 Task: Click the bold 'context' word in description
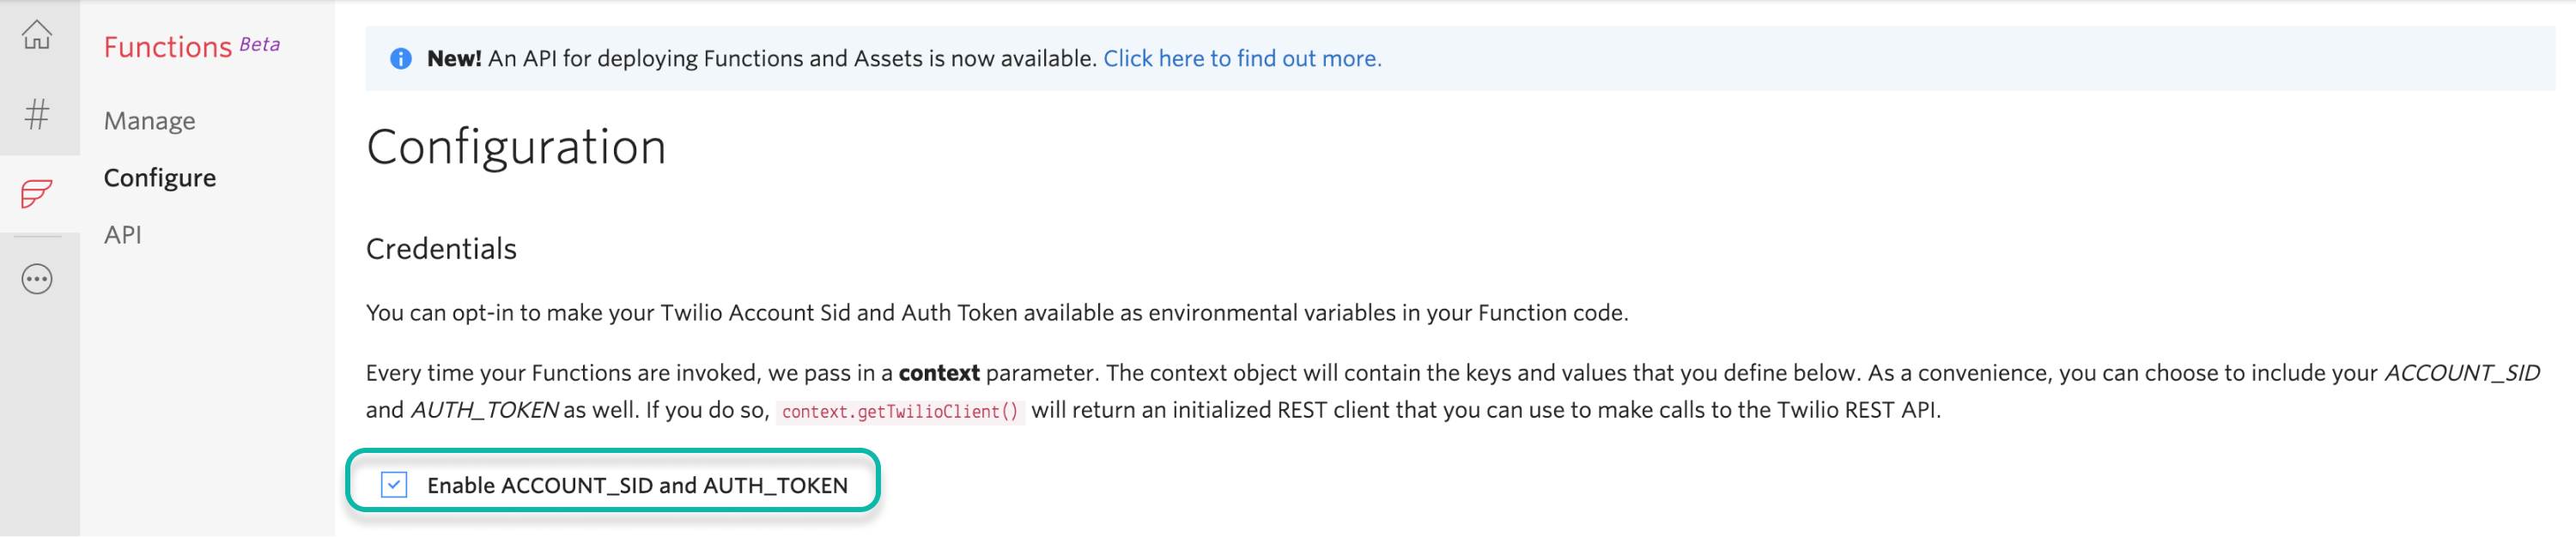938,373
